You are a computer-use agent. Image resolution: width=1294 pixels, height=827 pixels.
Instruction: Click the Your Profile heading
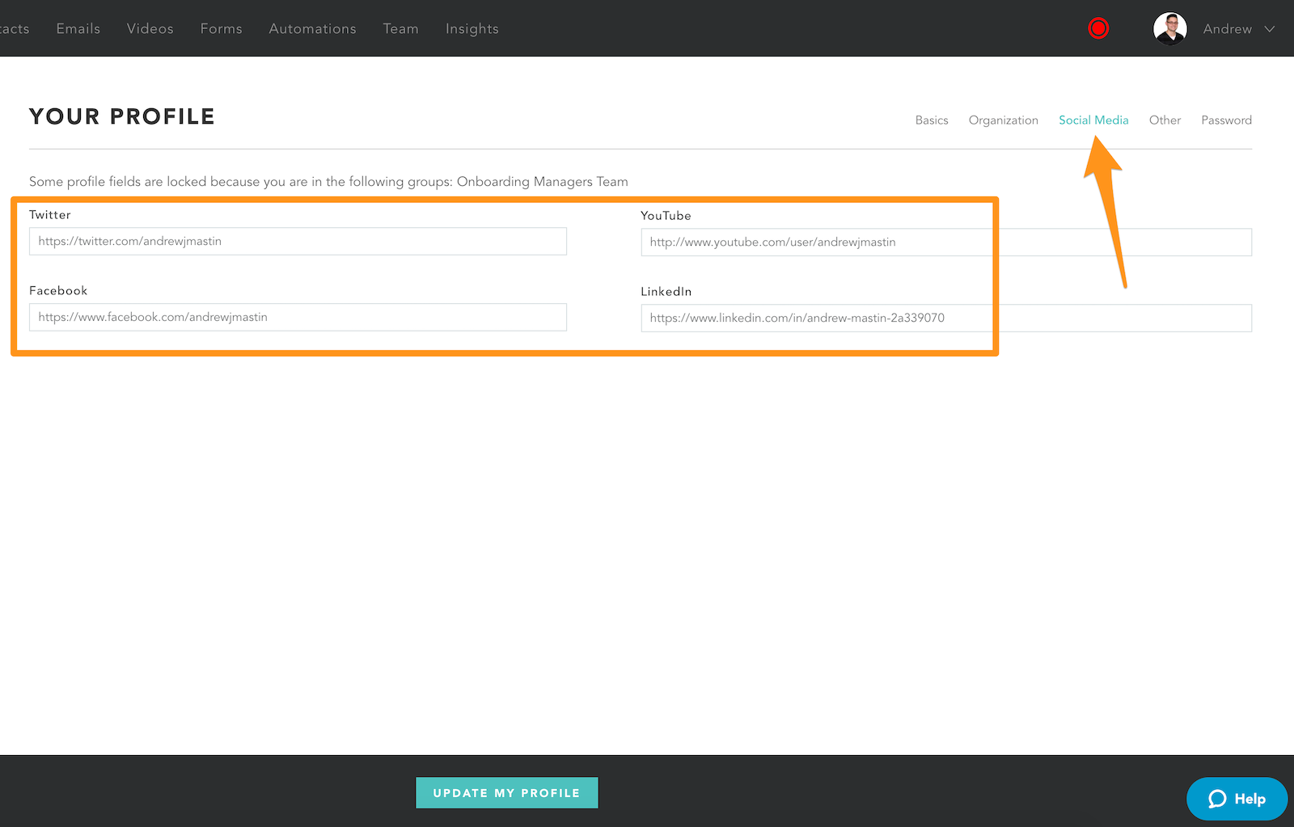(122, 116)
